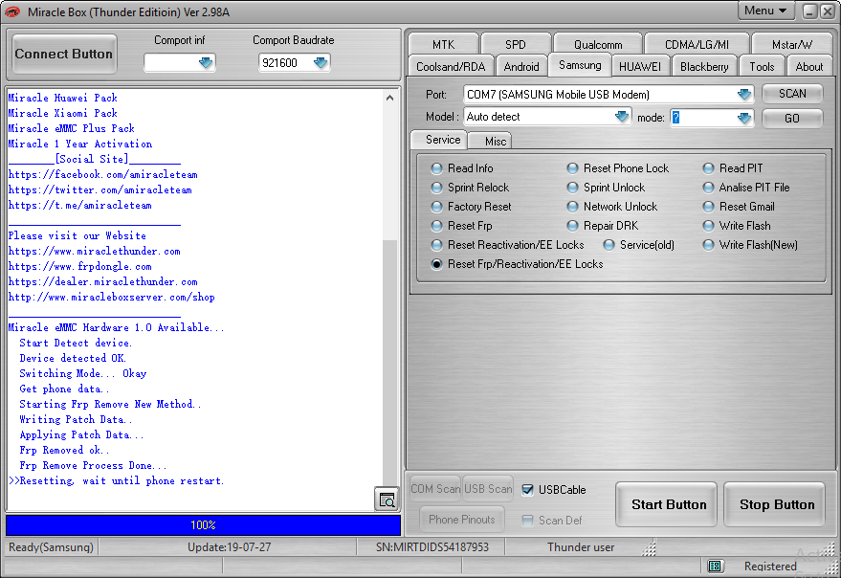
Task: Open the About tab
Action: (x=808, y=67)
